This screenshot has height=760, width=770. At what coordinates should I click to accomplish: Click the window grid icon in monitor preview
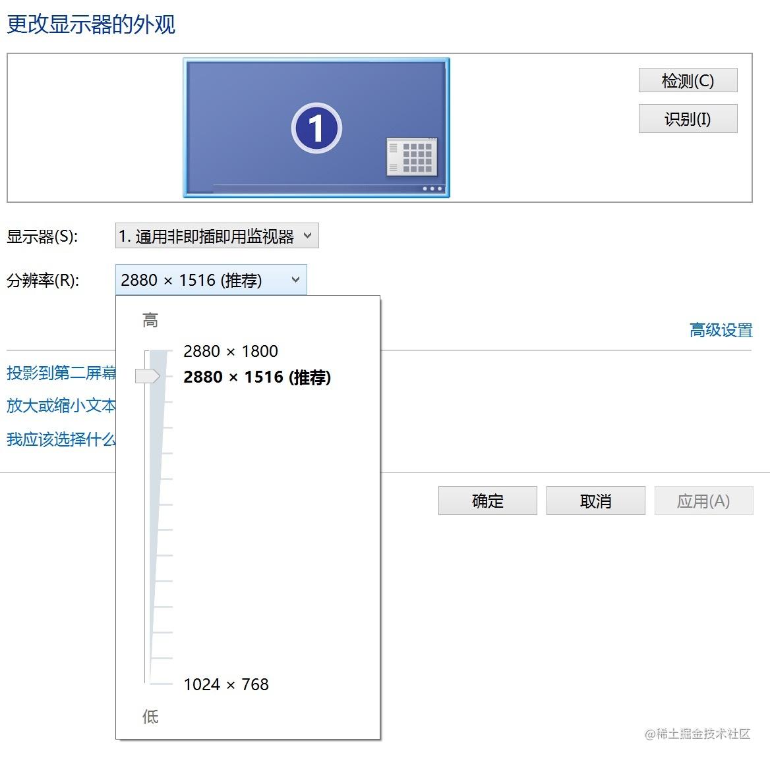pos(411,157)
